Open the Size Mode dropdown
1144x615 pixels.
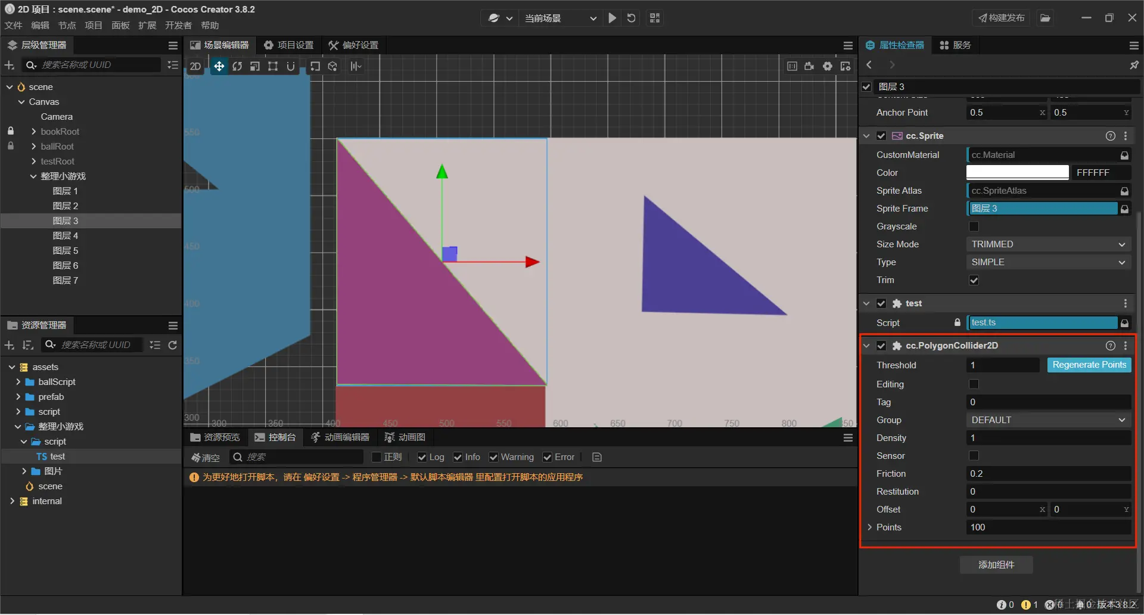[x=1048, y=244]
